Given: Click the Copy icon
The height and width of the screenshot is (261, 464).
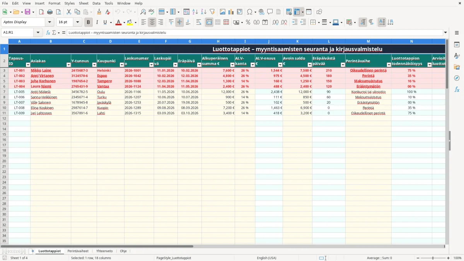Looking at the screenshot, I should 77,12.
